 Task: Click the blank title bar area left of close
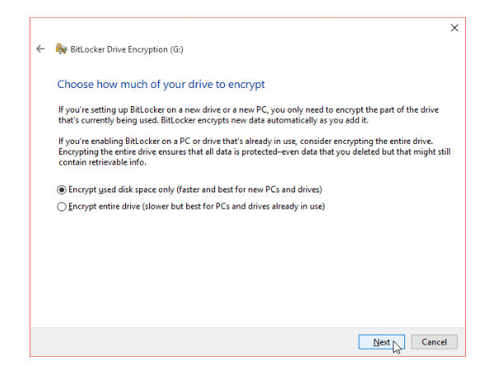247,29
